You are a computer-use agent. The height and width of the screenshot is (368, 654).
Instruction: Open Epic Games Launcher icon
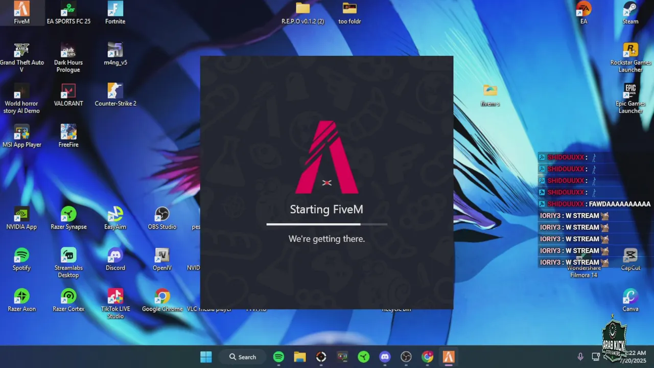[630, 99]
